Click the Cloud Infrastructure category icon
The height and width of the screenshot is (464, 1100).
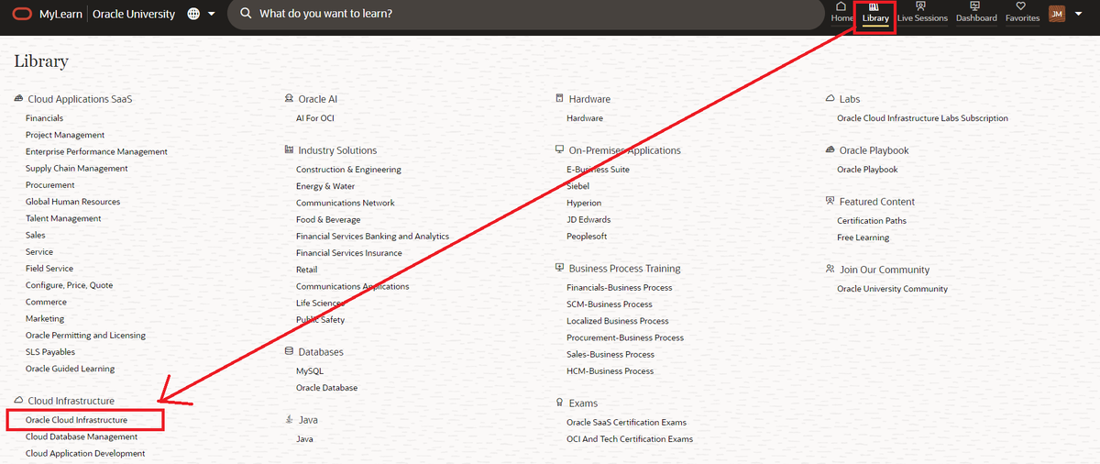19,401
